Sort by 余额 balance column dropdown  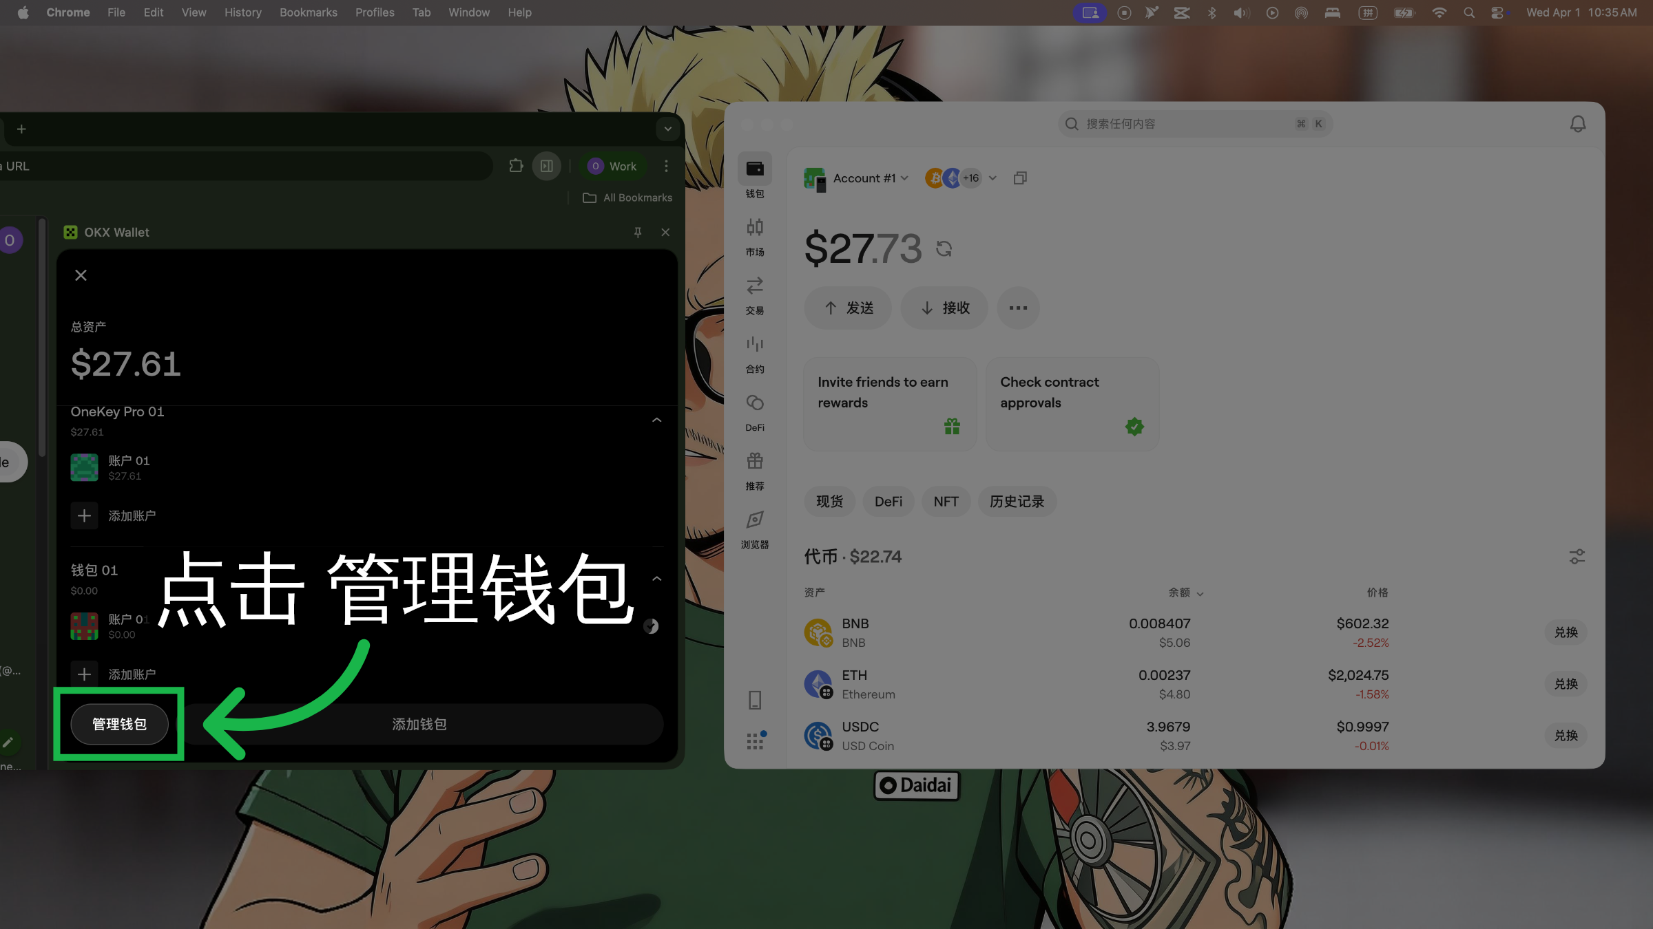1185,592
